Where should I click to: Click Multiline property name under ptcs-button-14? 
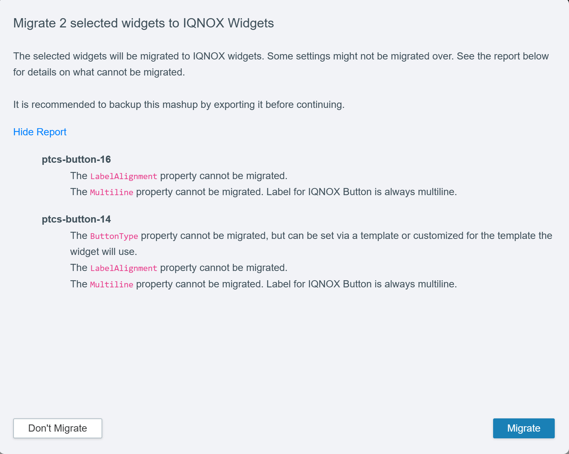(112, 285)
